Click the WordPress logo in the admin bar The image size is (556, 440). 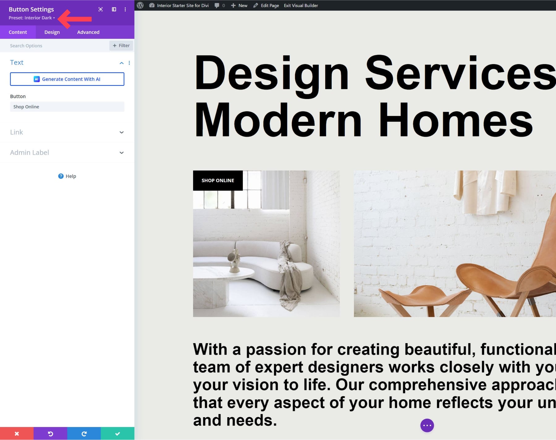(x=141, y=5)
